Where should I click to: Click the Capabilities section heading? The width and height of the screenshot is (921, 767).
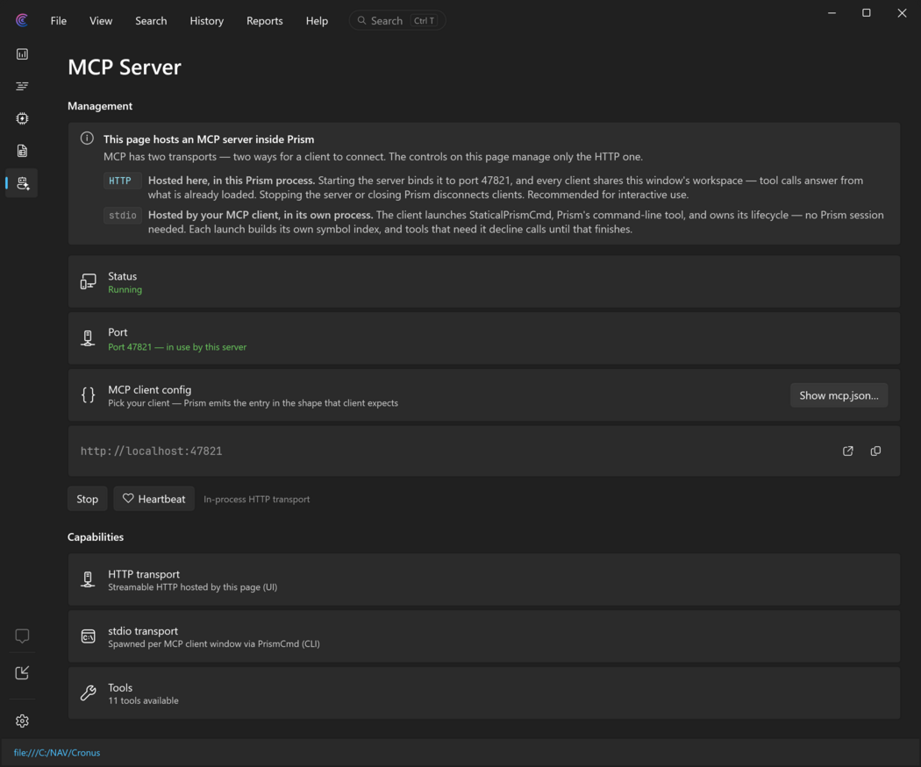pos(96,537)
